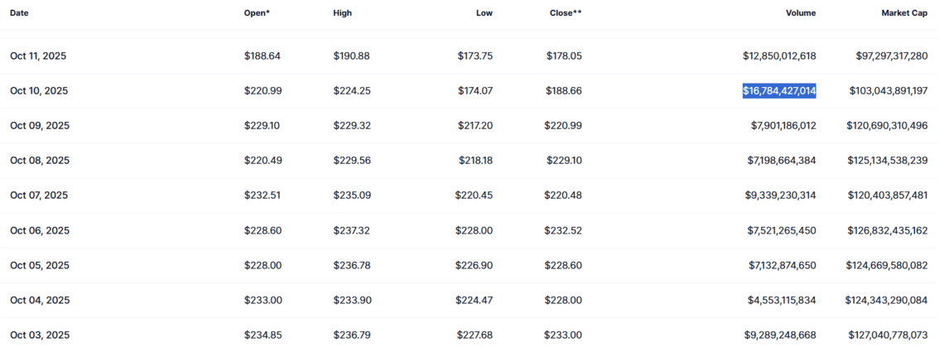Click Oct 11, 2025 market cap $97,297,317,280

[892, 56]
